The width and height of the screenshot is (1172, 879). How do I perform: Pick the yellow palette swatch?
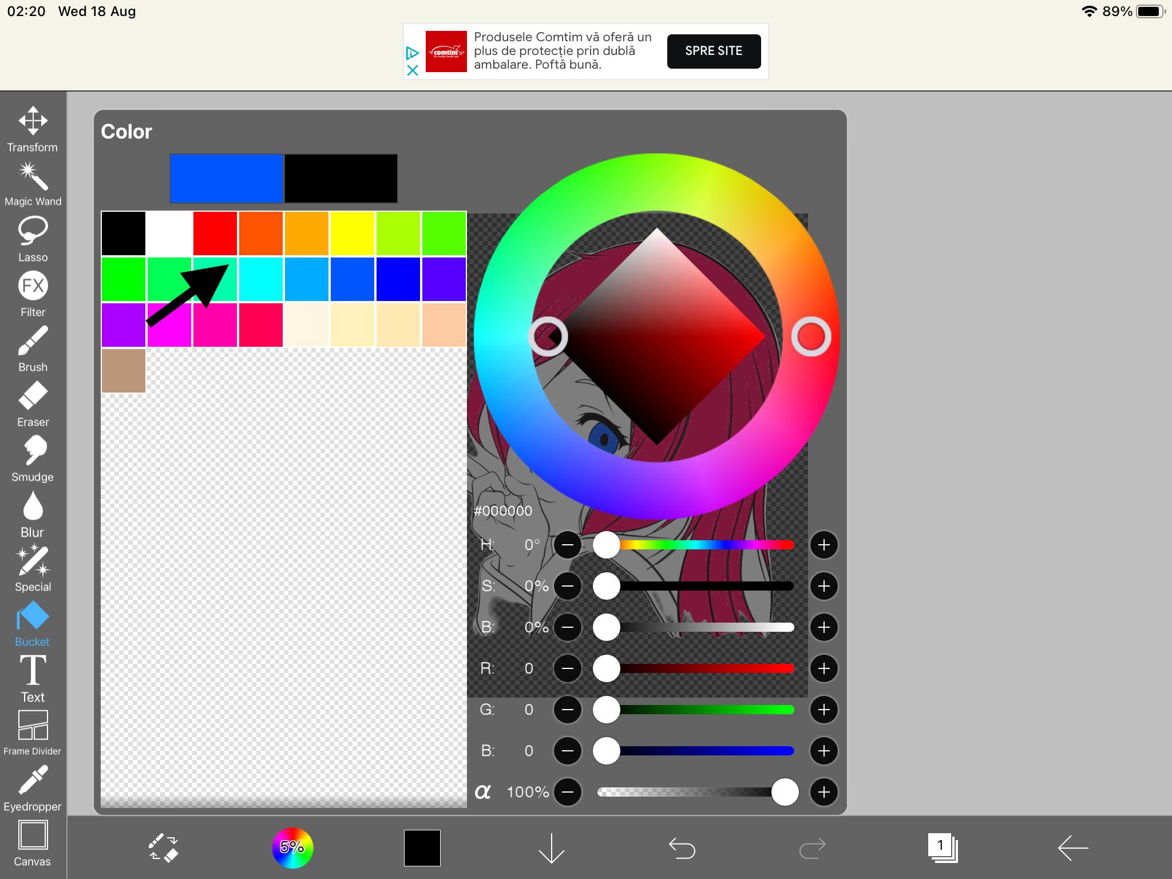353,233
